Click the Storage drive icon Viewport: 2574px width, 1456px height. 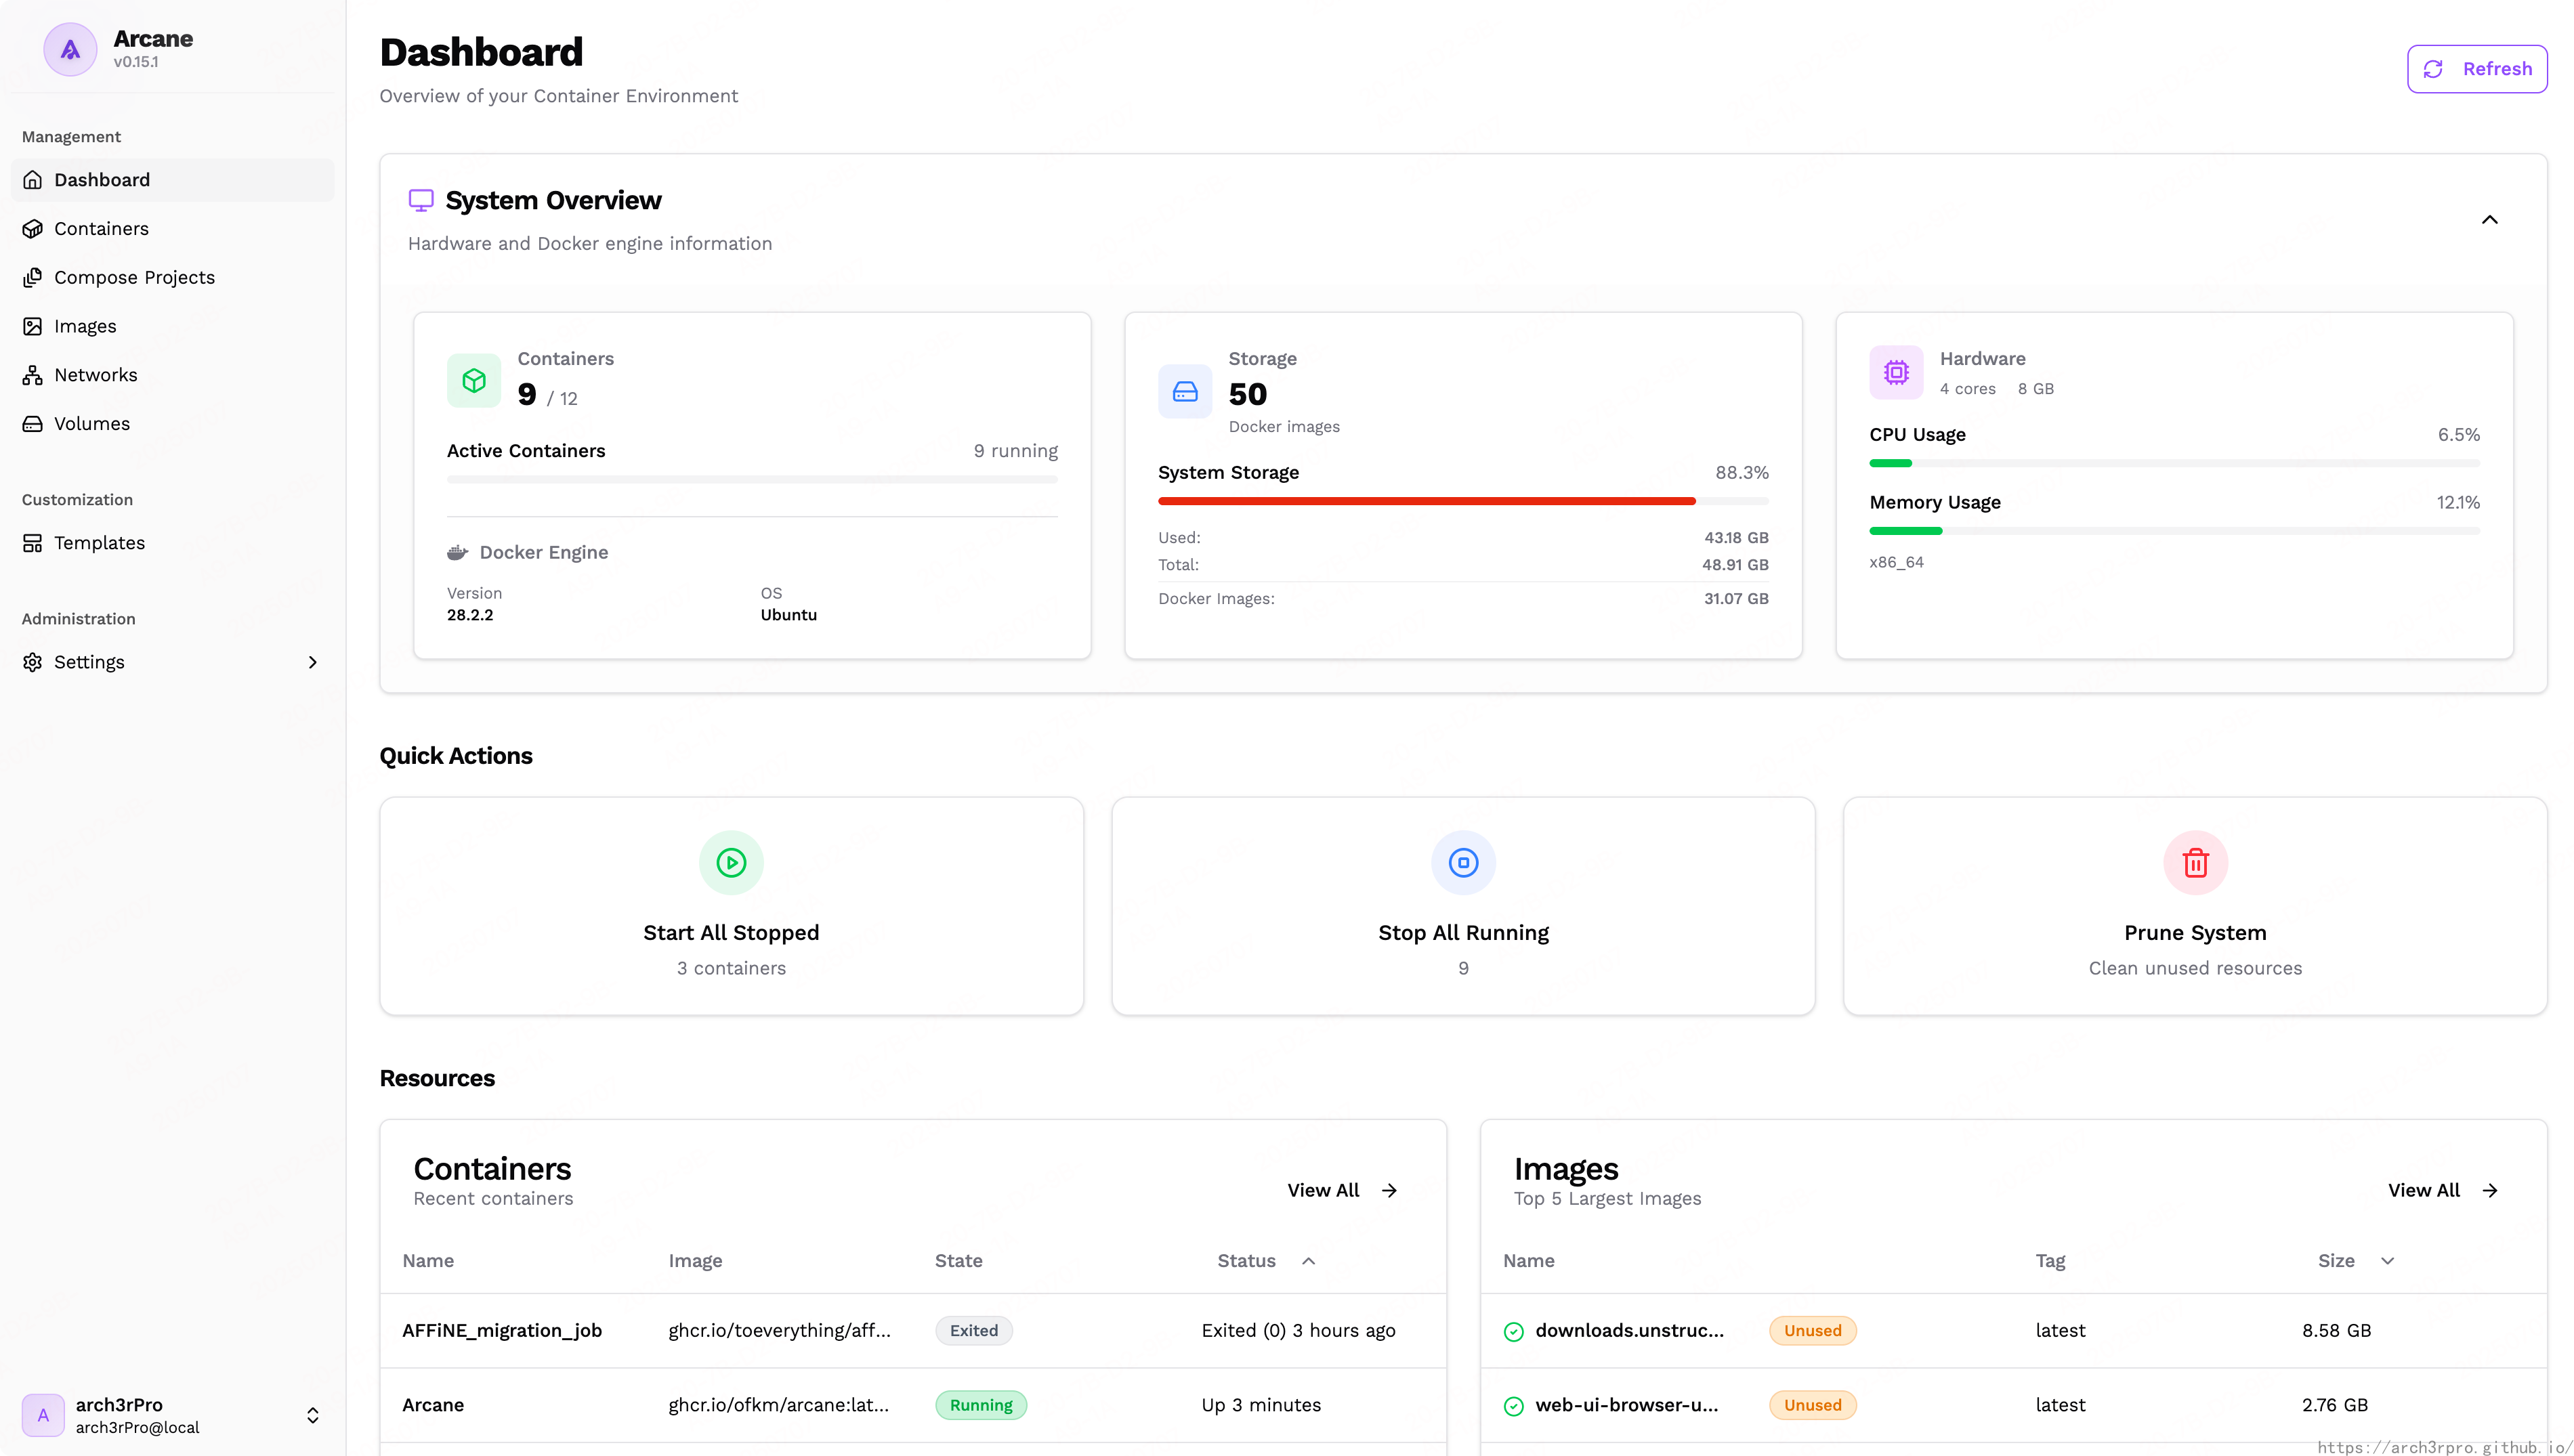1185,391
